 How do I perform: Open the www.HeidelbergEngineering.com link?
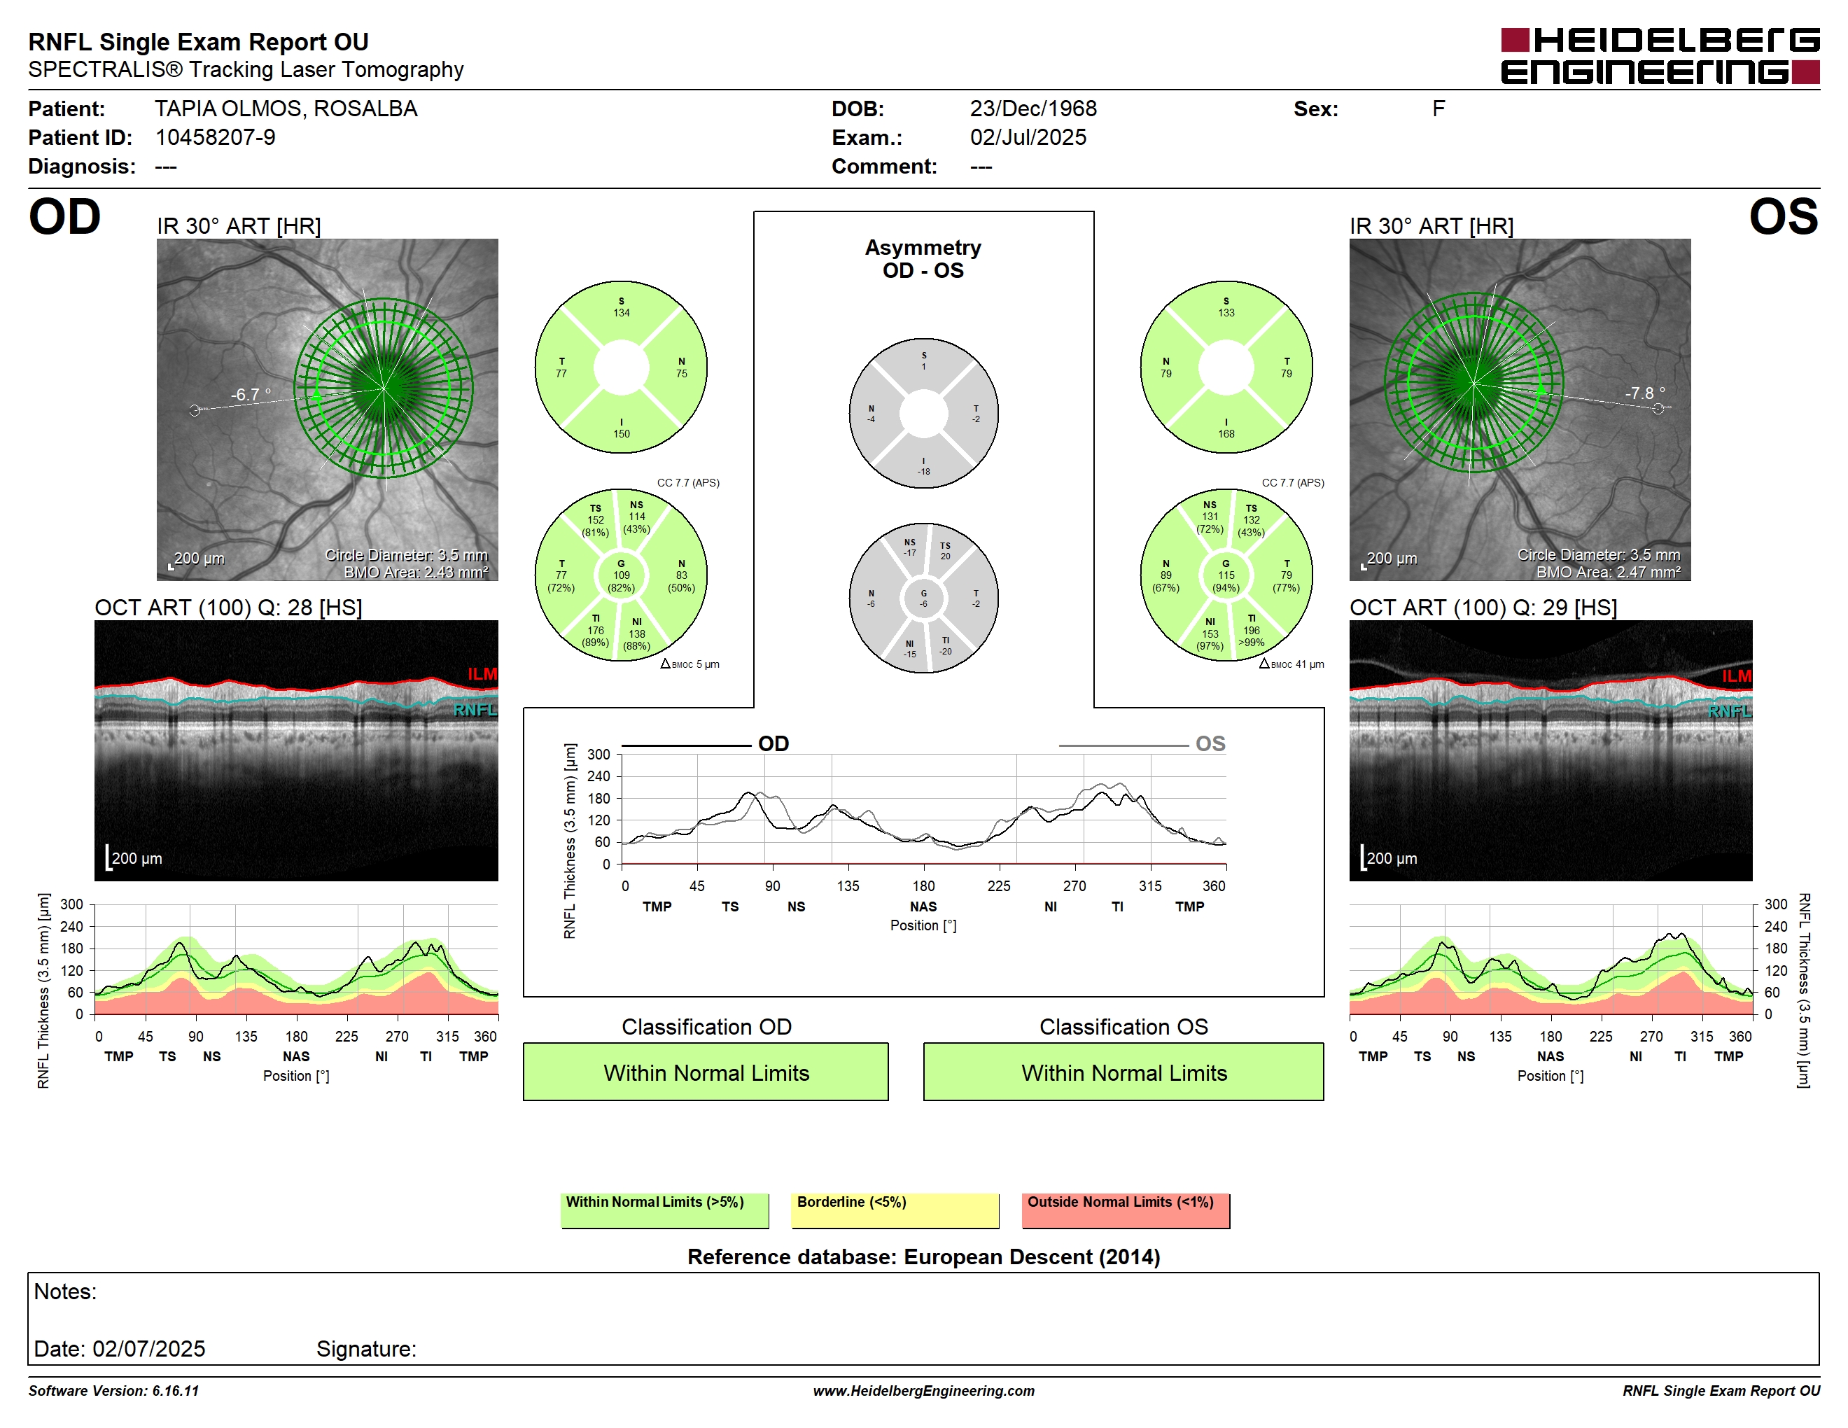pos(923,1390)
